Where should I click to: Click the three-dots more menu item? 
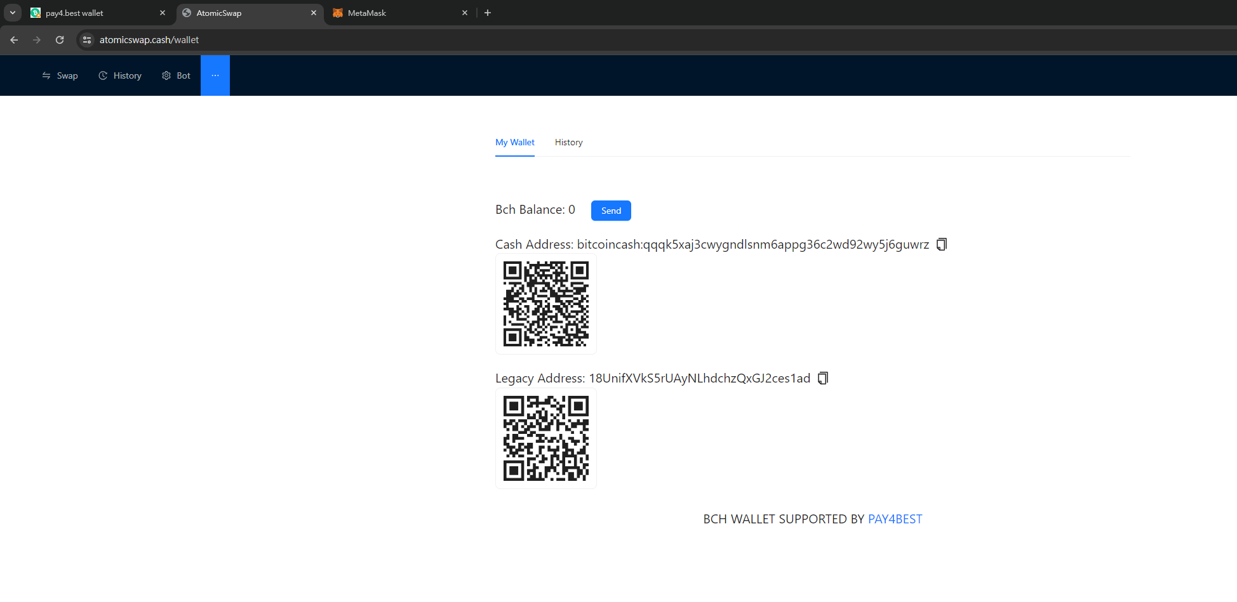[215, 75]
